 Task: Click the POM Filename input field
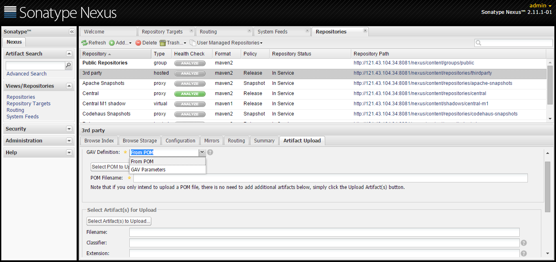pyautogui.click(x=330, y=178)
